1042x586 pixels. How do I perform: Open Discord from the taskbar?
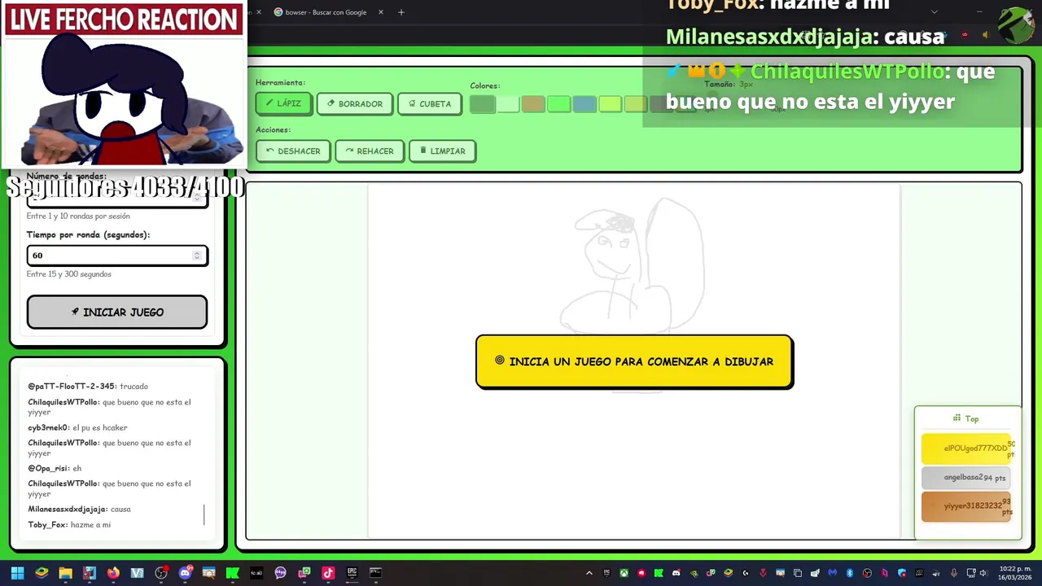[185, 573]
